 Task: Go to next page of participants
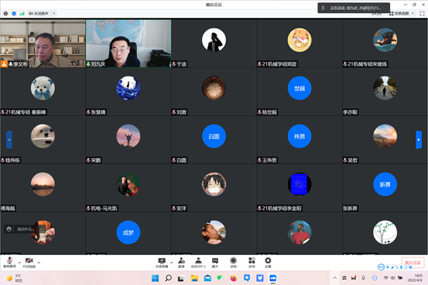419,140
